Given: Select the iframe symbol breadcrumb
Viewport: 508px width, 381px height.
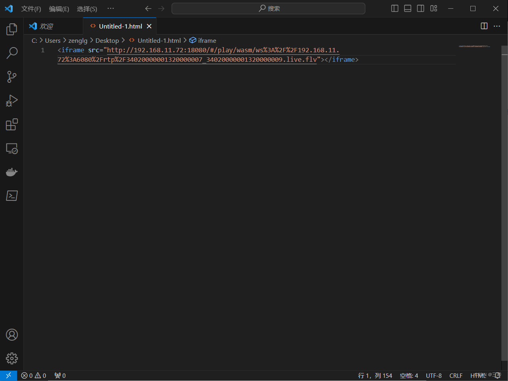Looking at the screenshot, I should coord(203,40).
